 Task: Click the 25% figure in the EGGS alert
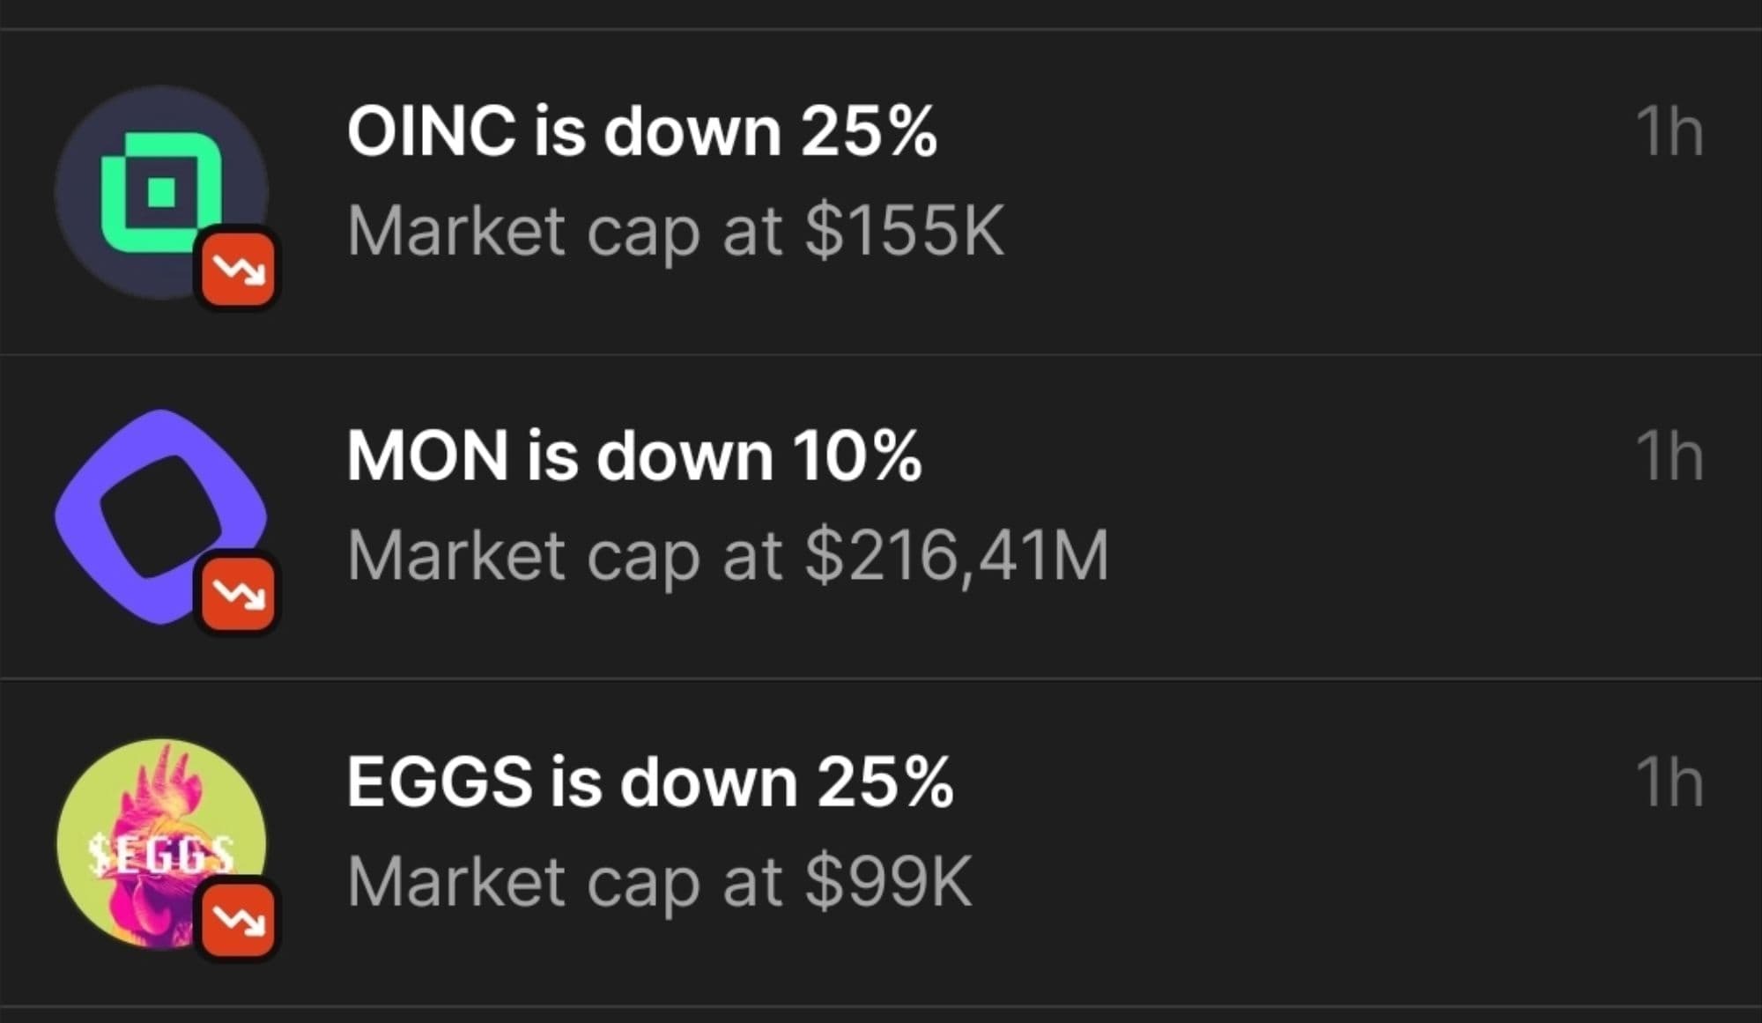[885, 782]
